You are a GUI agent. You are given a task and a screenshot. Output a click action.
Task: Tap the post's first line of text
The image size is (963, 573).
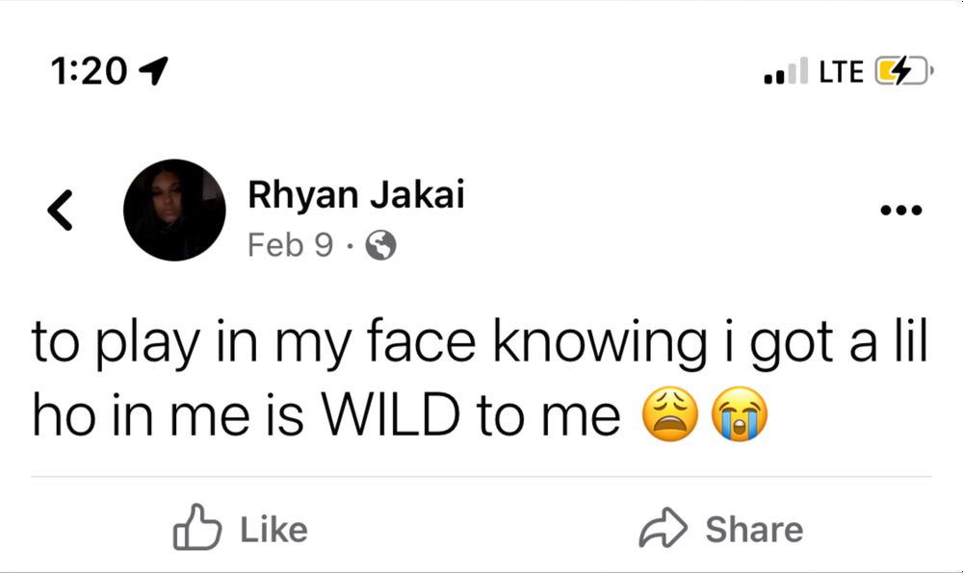tap(480, 343)
